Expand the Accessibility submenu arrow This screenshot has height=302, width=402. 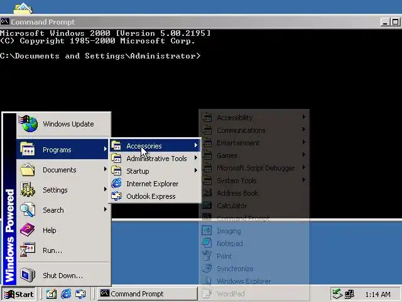304,117
